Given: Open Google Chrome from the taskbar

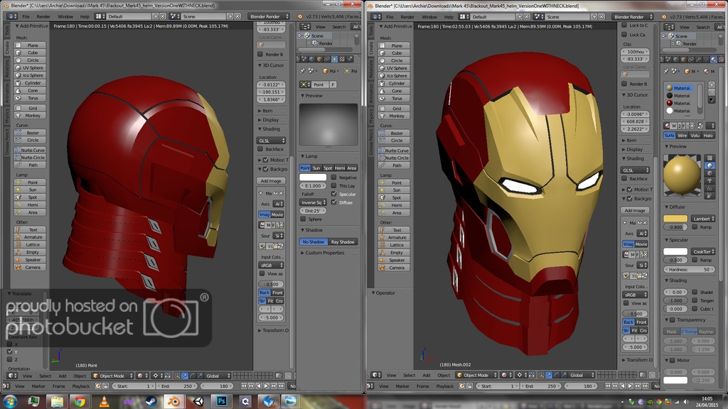Looking at the screenshot, I should coord(80,401).
